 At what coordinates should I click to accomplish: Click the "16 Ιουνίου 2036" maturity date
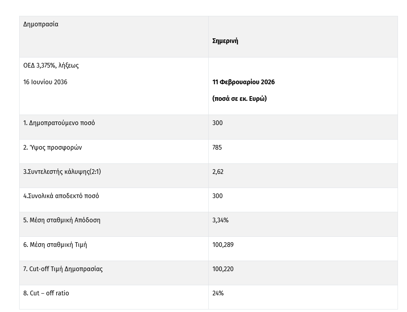click(x=45, y=82)
